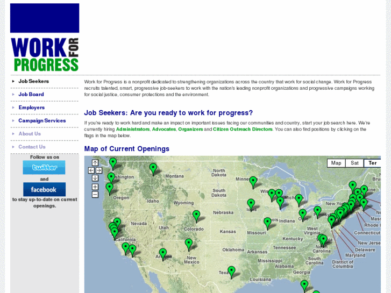Open the Twitter follow button
Viewport: 391px width, 293px height.
(44, 167)
